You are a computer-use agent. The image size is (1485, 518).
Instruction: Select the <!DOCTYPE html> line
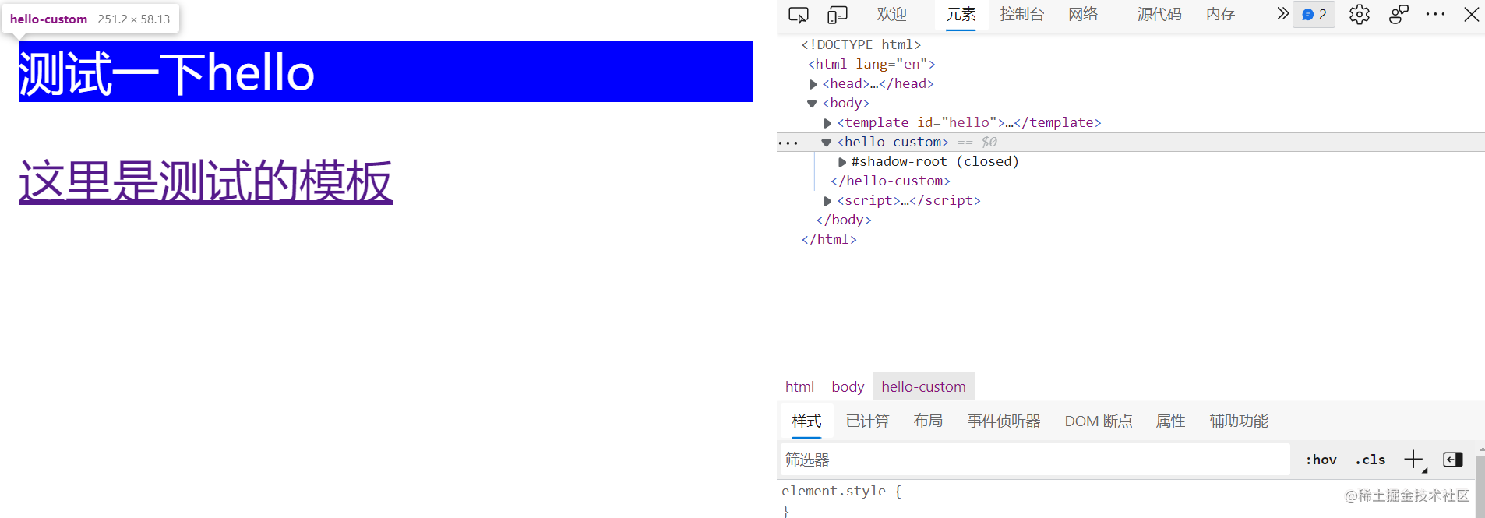(x=861, y=44)
